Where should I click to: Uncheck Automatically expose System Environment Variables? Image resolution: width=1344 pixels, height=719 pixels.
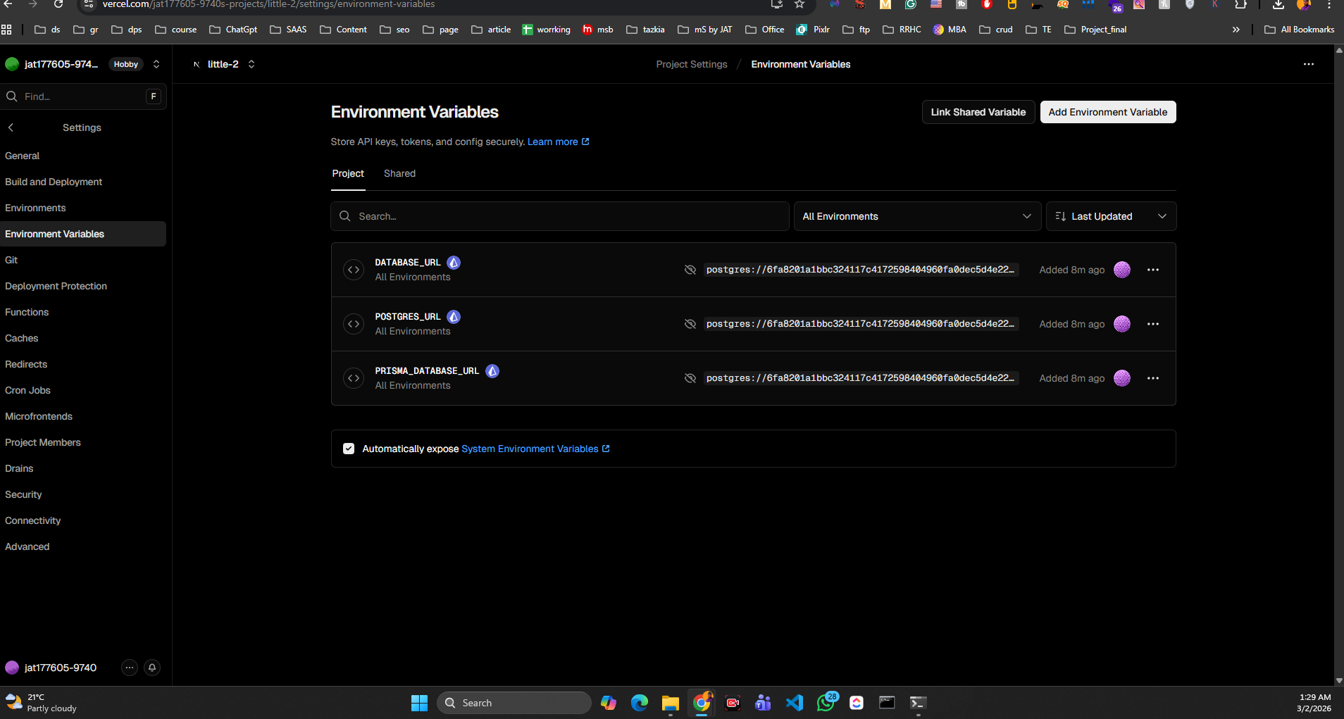coord(349,449)
